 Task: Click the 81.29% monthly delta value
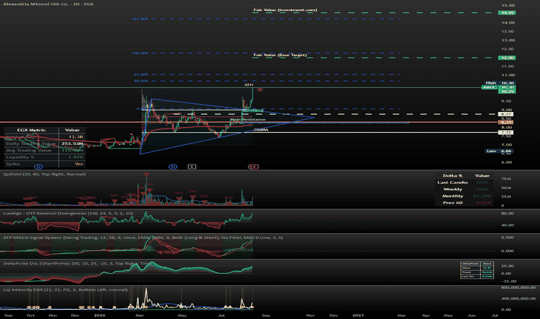click(x=482, y=196)
